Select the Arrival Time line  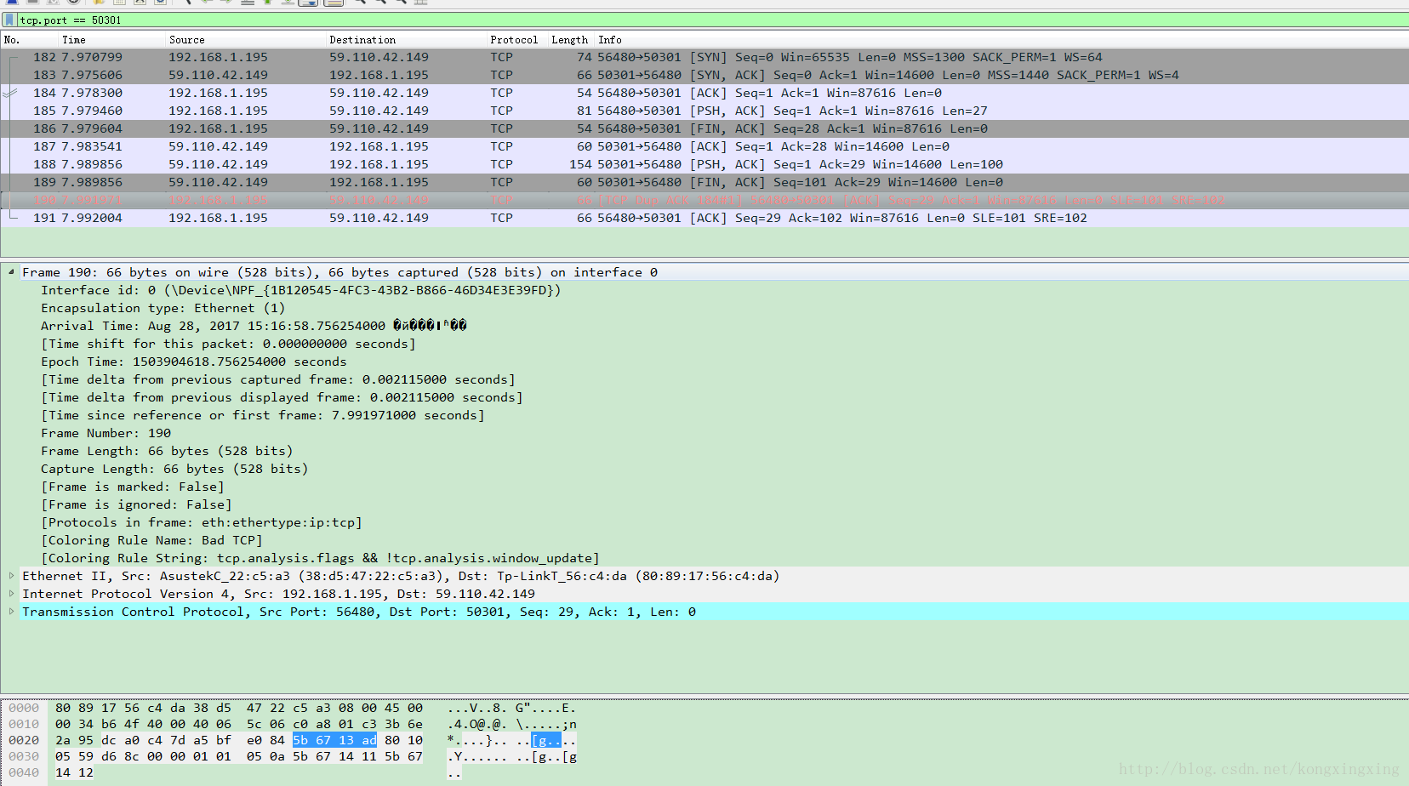point(254,326)
